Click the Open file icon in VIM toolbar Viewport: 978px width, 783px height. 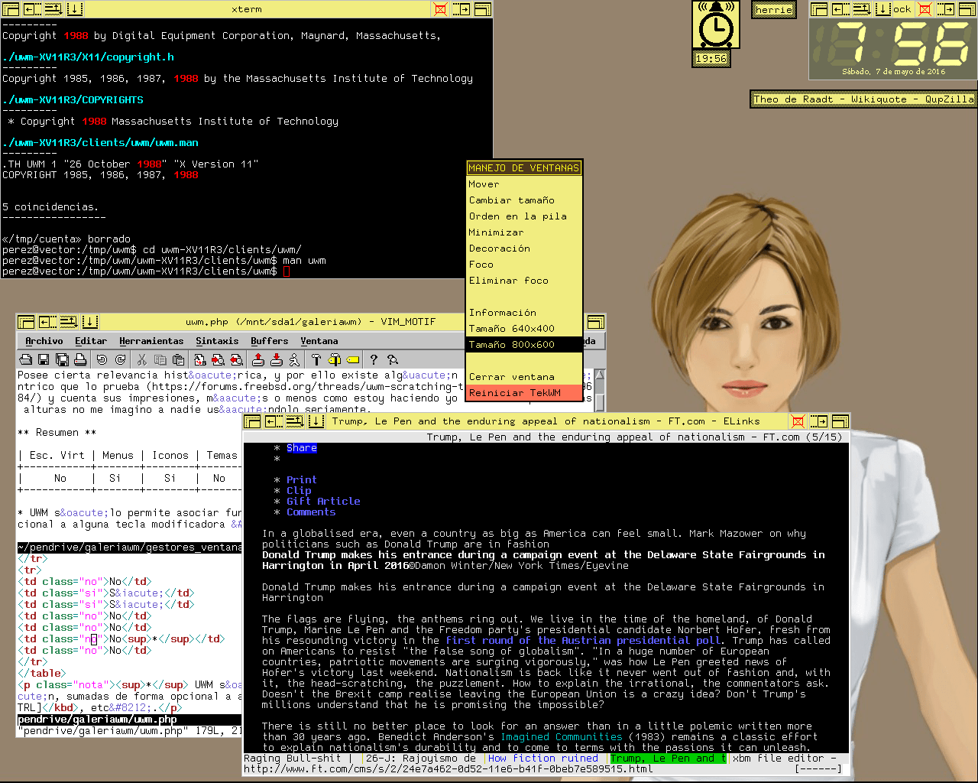pos(25,359)
